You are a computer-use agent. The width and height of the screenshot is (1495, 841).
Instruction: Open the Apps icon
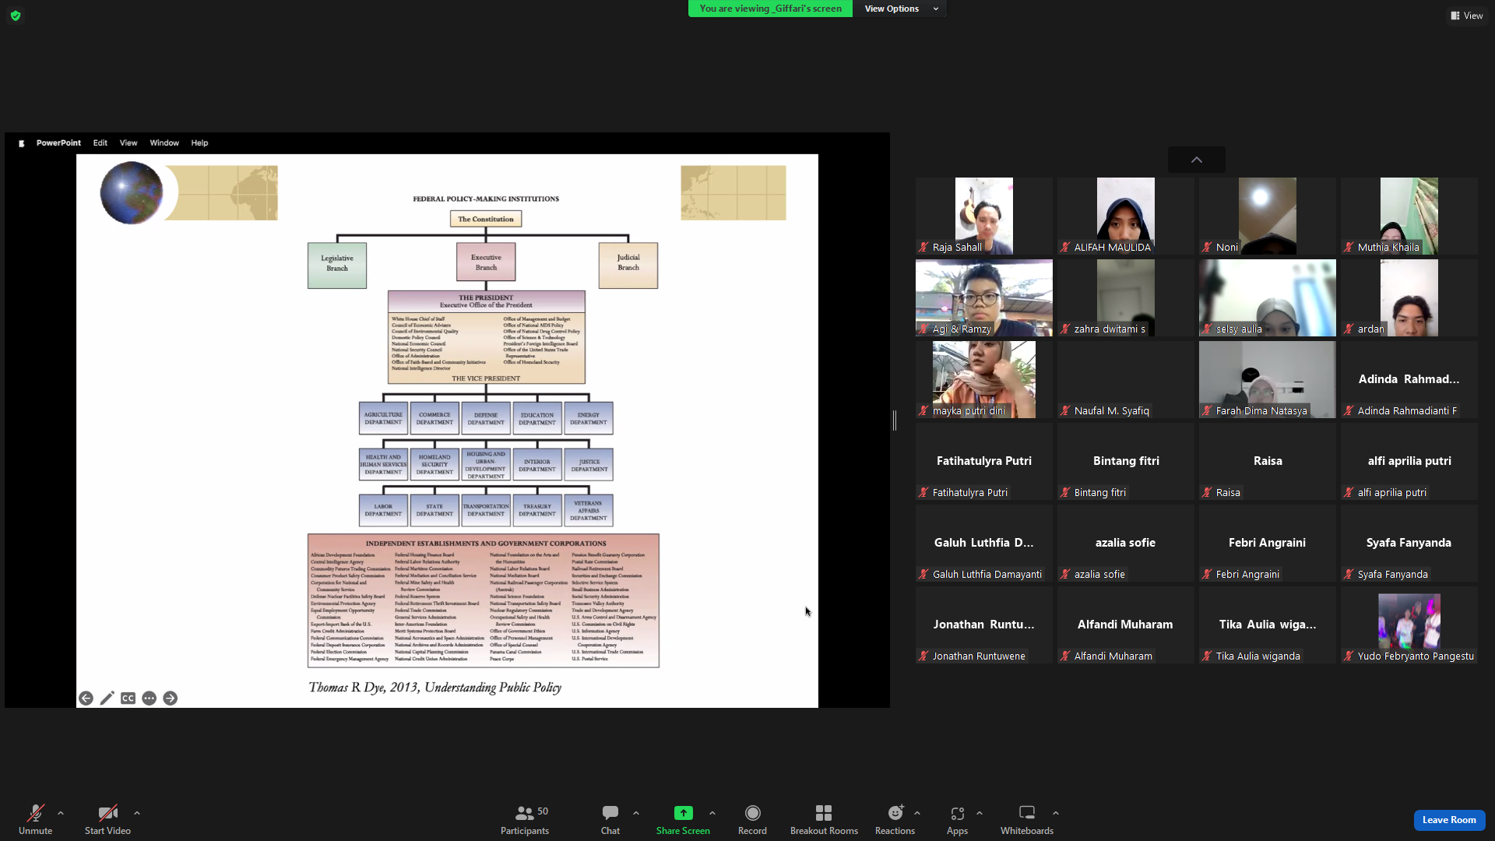pyautogui.click(x=958, y=813)
